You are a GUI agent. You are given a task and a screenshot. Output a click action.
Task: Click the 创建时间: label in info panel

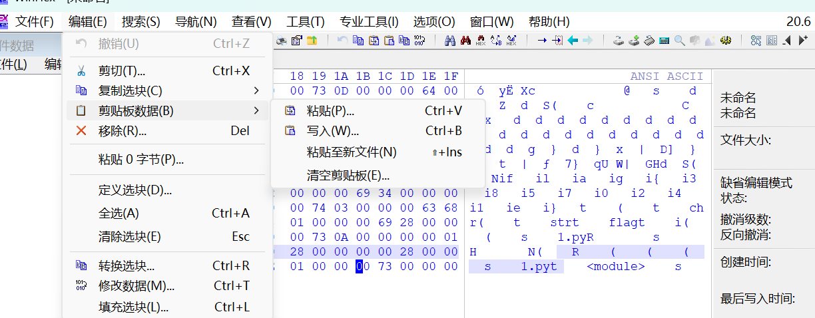(x=746, y=262)
